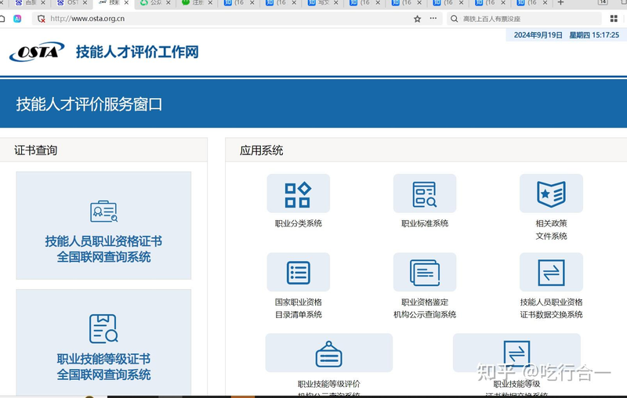Open the 职业分类系统 icon
This screenshot has width=627, height=398.
click(x=298, y=194)
